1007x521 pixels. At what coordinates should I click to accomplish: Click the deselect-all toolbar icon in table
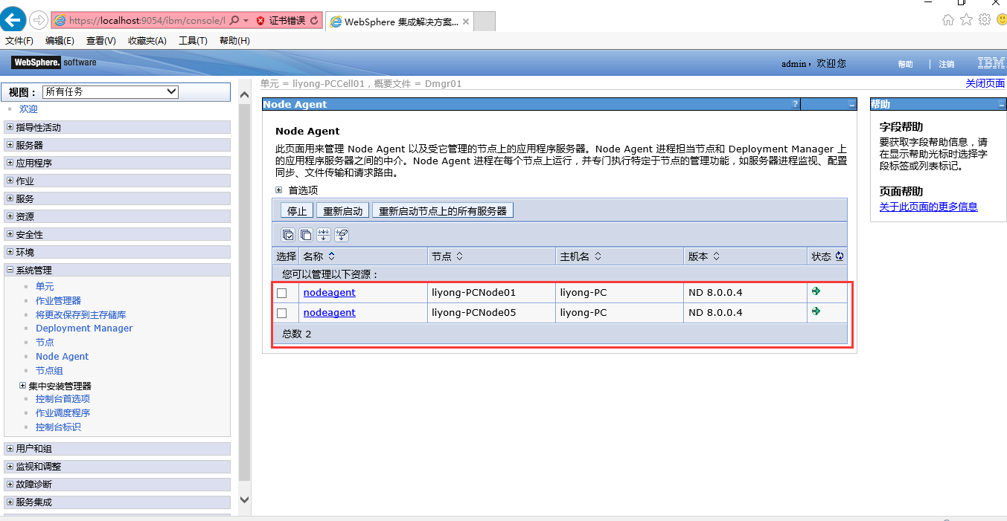[x=306, y=235]
